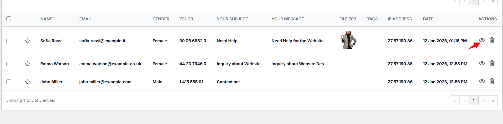
Task: Jump to last page in bottom pagination
Action: click(x=493, y=100)
